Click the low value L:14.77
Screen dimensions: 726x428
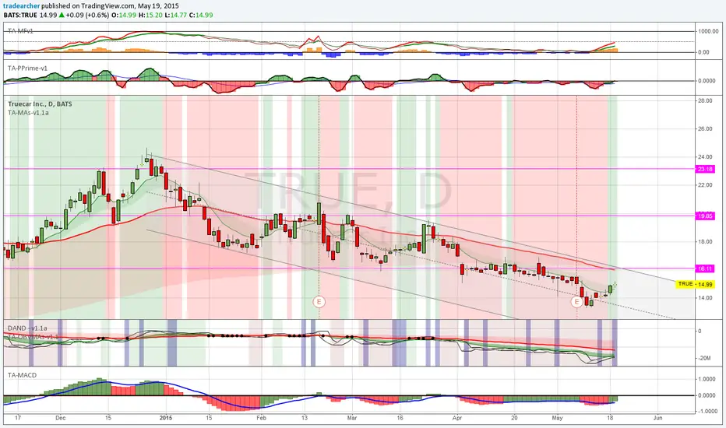click(176, 15)
